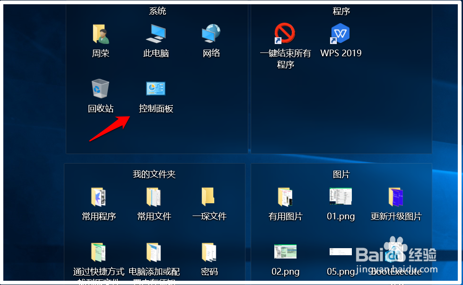463x285 pixels.
Task: Open the 控制面板 (Control Panel) icon
Action: click(x=156, y=90)
